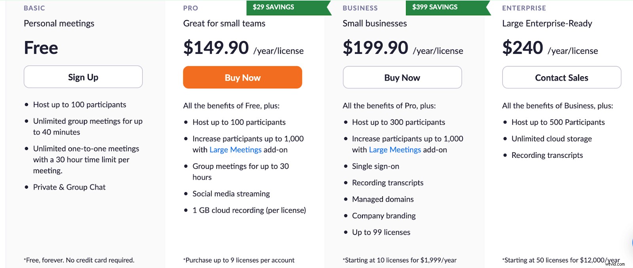
Task: Select the PRO plan header
Action: pyautogui.click(x=190, y=8)
